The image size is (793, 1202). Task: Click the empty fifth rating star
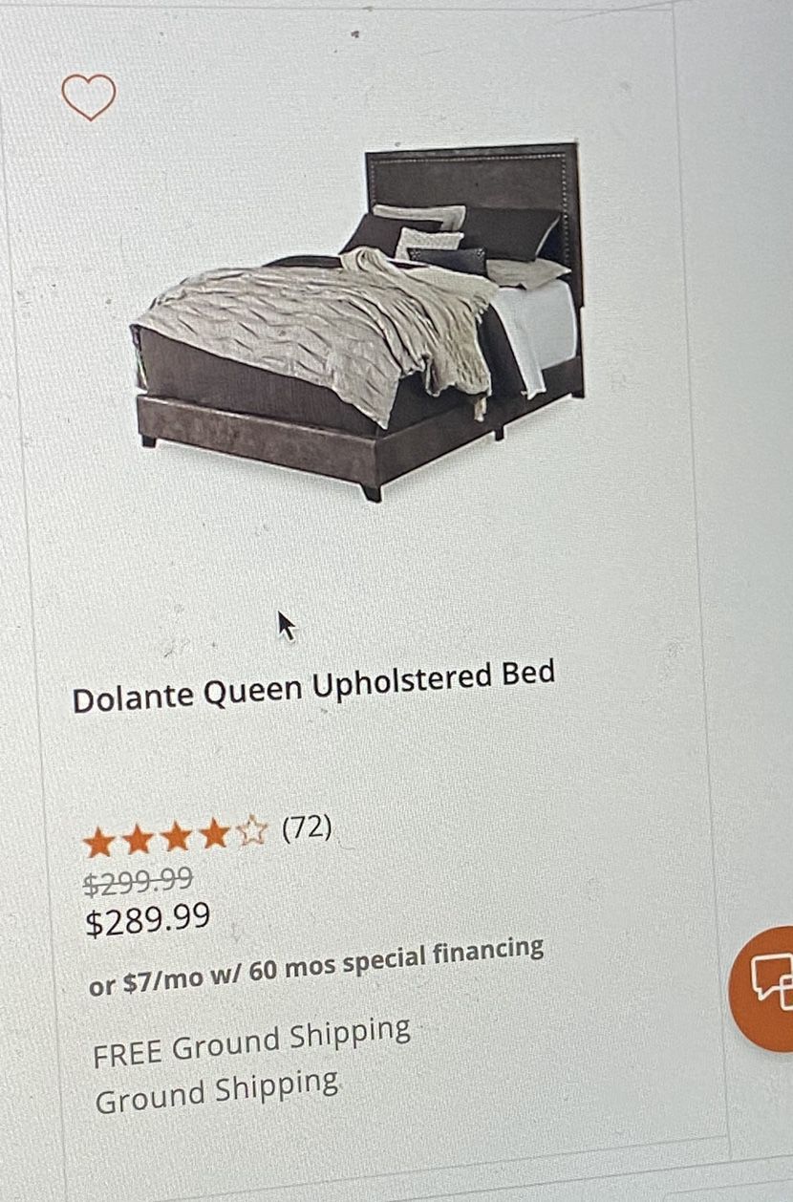coord(252,831)
